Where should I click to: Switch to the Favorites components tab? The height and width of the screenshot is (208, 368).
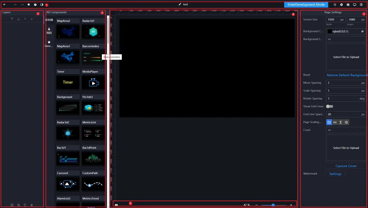[49, 43]
